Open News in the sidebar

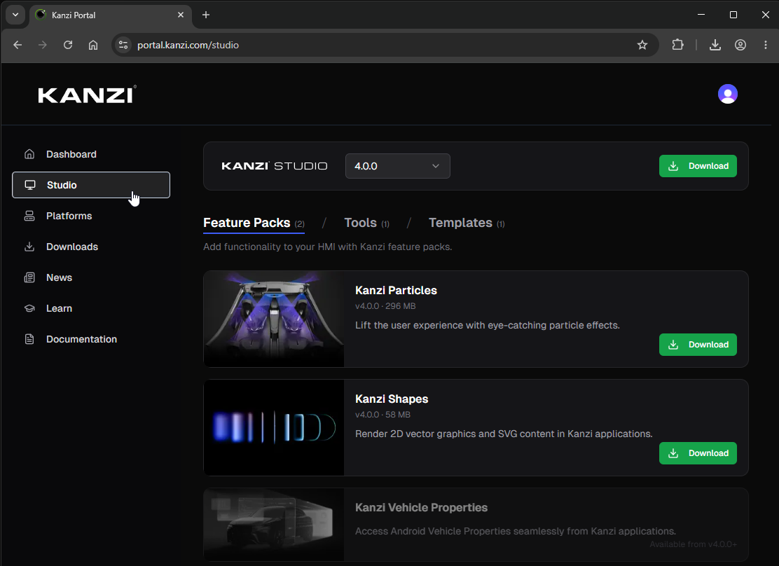tap(91, 277)
